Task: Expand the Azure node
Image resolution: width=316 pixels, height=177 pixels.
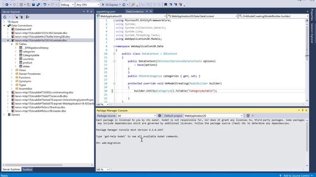Action: 4,22
